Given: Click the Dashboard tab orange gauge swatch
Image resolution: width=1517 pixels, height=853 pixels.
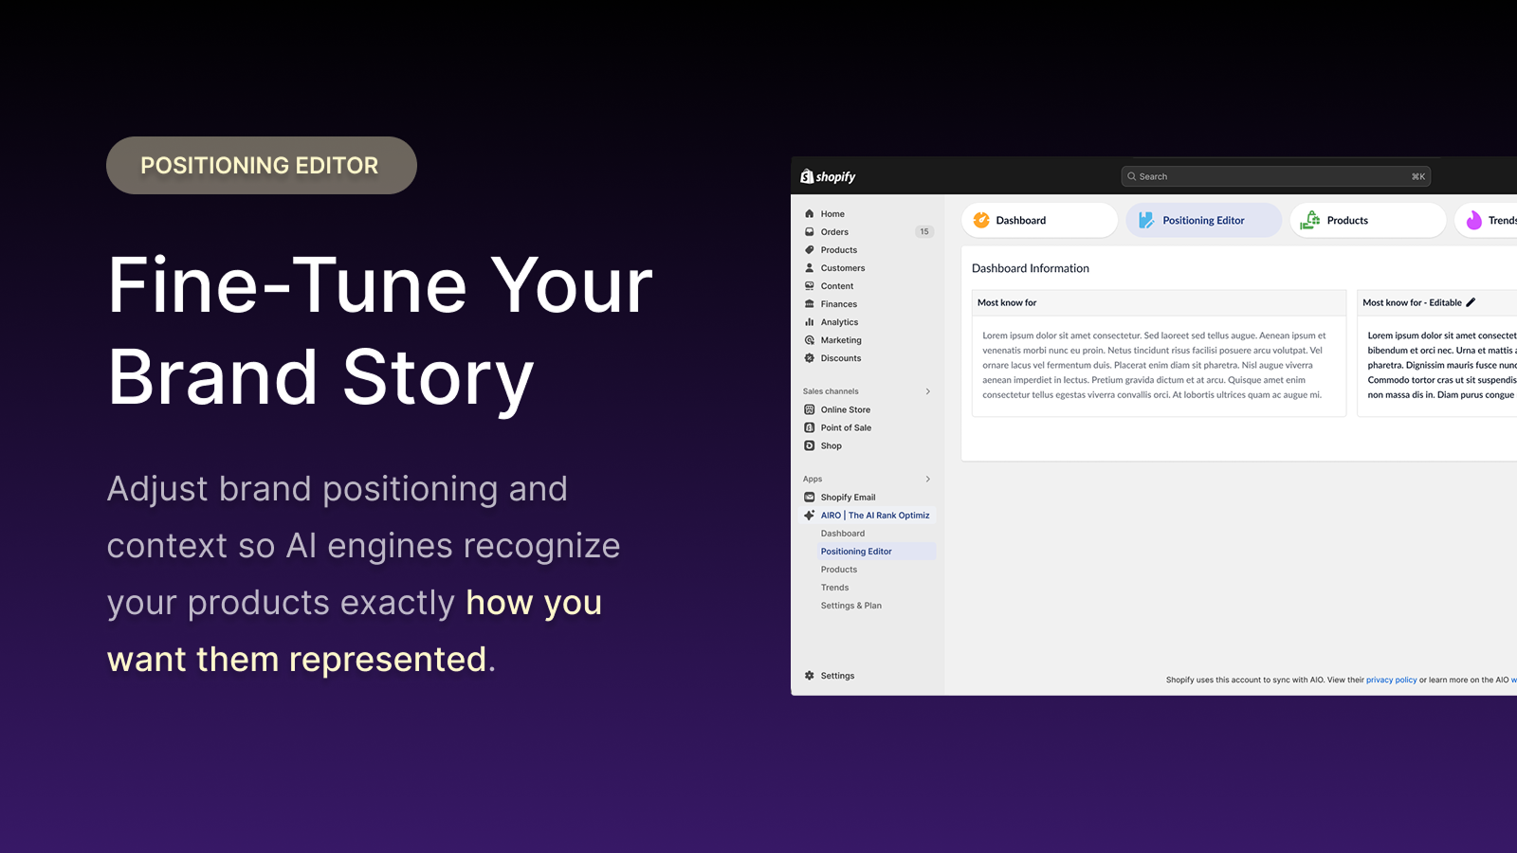Looking at the screenshot, I should (981, 220).
